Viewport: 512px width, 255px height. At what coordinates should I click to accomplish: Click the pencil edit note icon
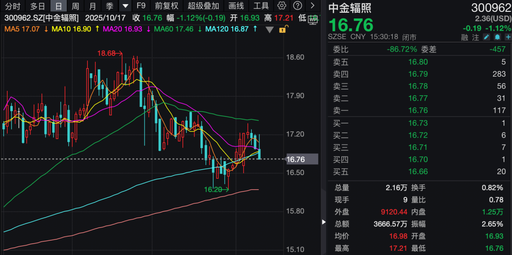486,37
